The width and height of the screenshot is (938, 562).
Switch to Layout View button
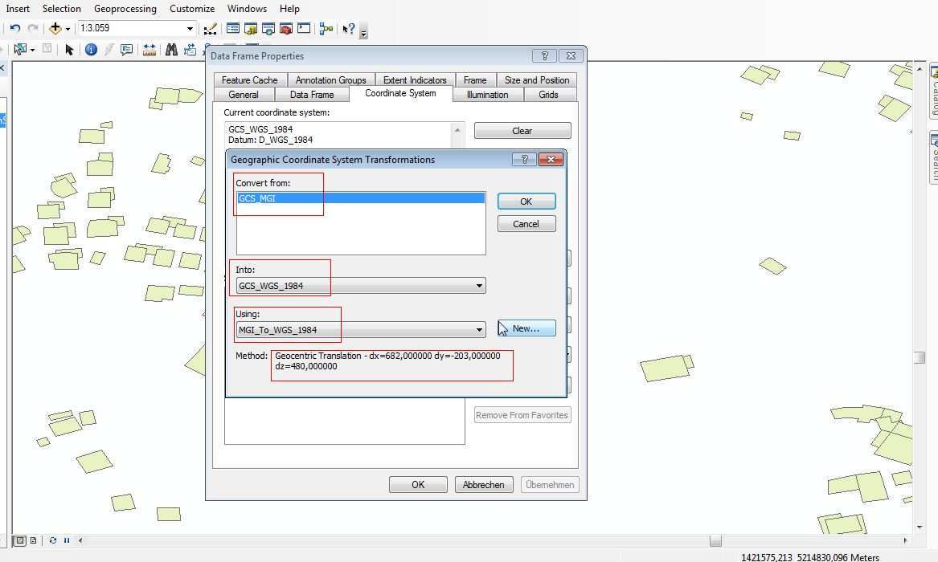point(33,540)
